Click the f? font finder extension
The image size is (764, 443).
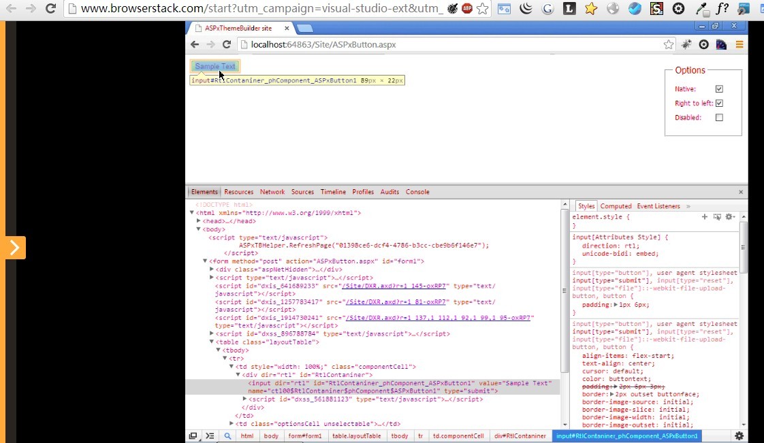[722, 8]
